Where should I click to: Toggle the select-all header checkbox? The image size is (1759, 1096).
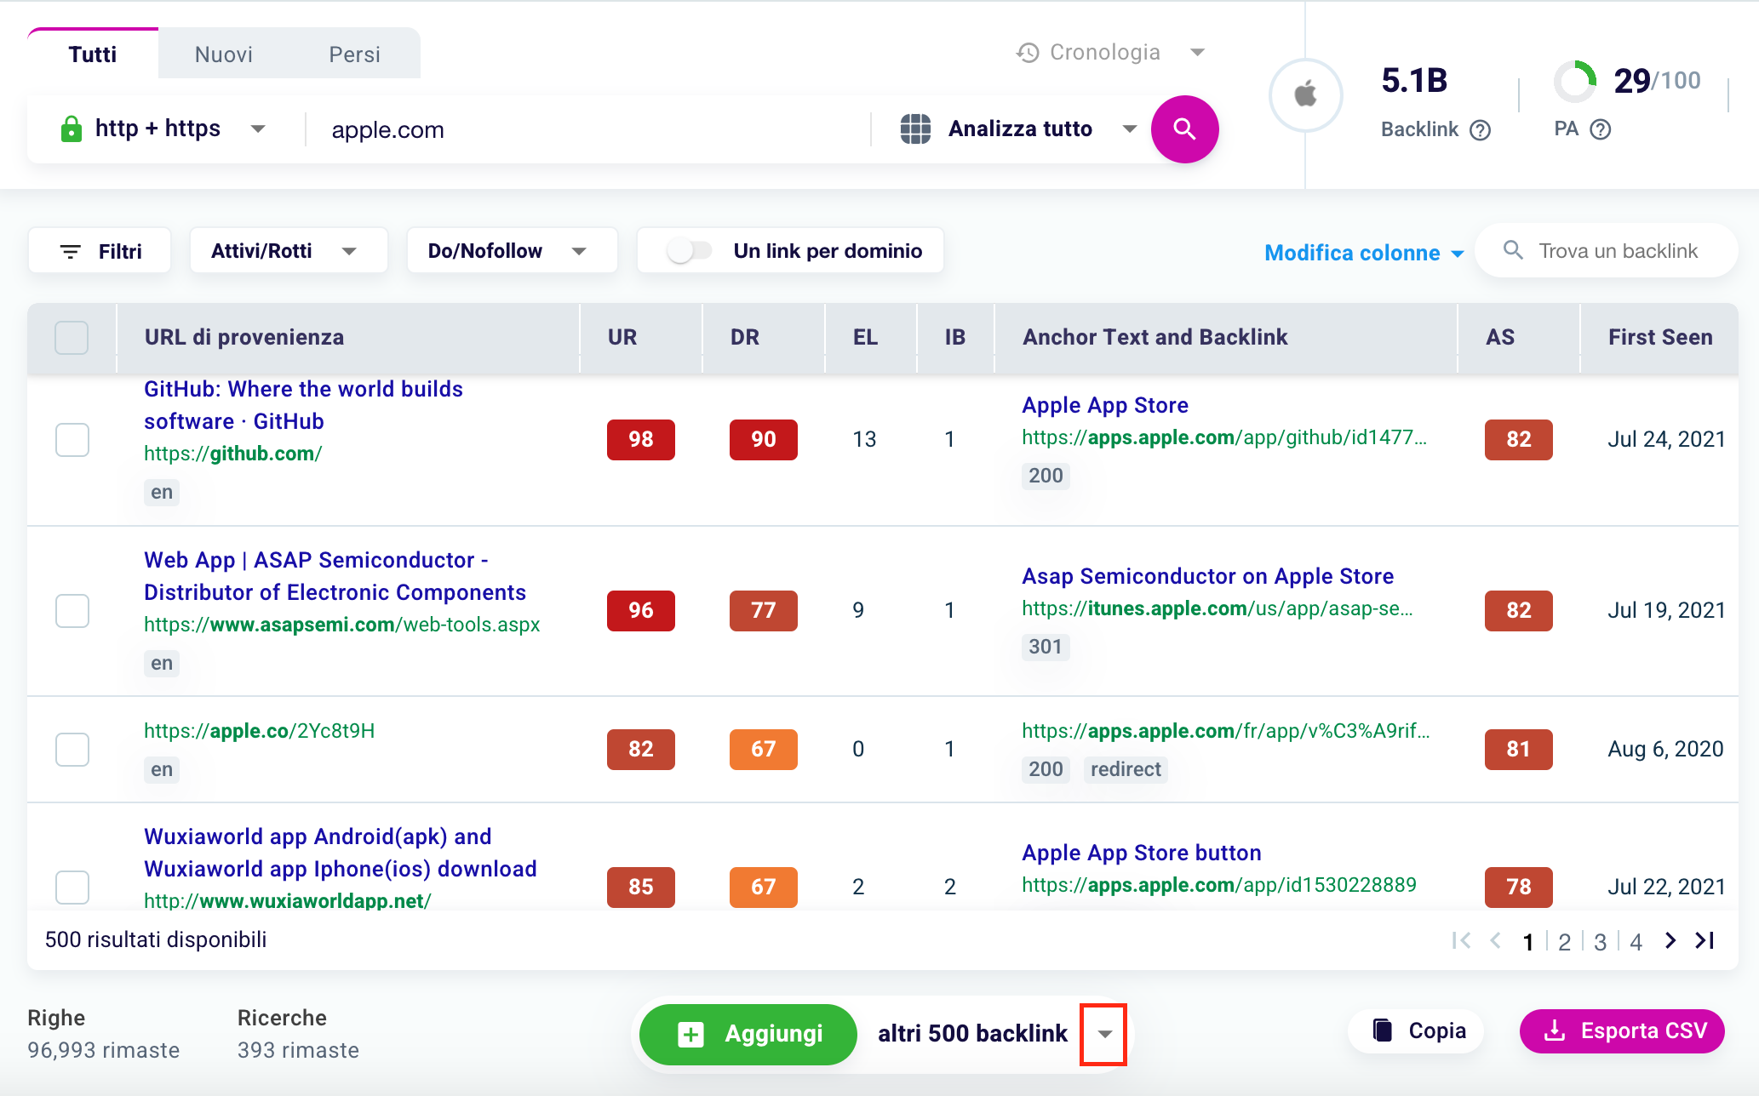point(72,338)
